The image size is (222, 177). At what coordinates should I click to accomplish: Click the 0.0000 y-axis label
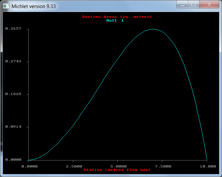[x=13, y=160]
